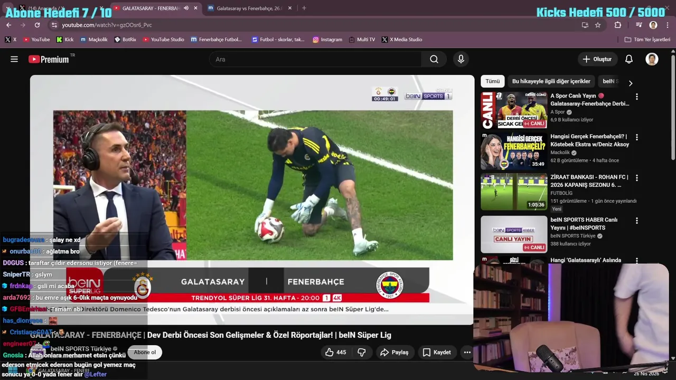Screen dimensions: 676x380
Task: View site information icon in address bar
Action: [53, 25]
